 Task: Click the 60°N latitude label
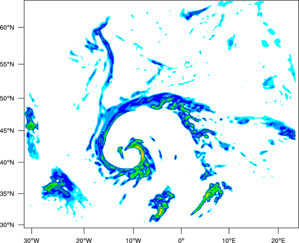pyautogui.click(x=7, y=27)
